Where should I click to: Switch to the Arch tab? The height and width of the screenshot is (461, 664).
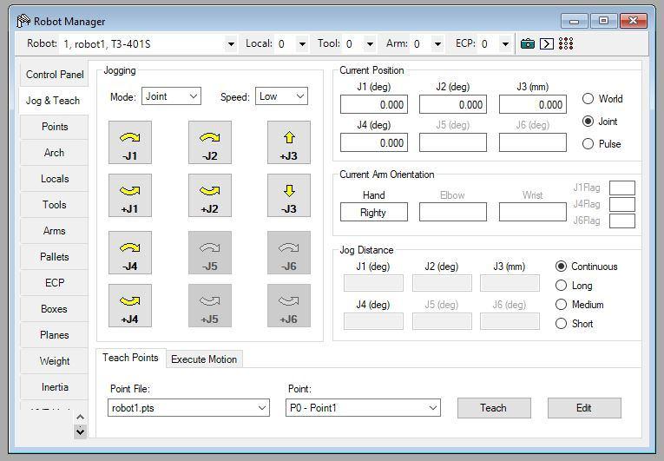pos(54,153)
